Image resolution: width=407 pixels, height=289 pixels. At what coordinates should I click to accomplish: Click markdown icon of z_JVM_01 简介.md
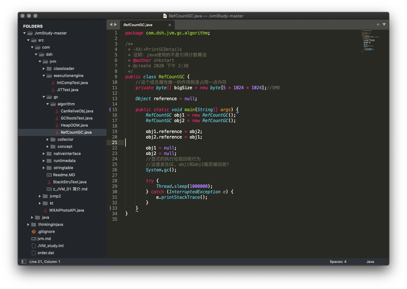click(49, 189)
